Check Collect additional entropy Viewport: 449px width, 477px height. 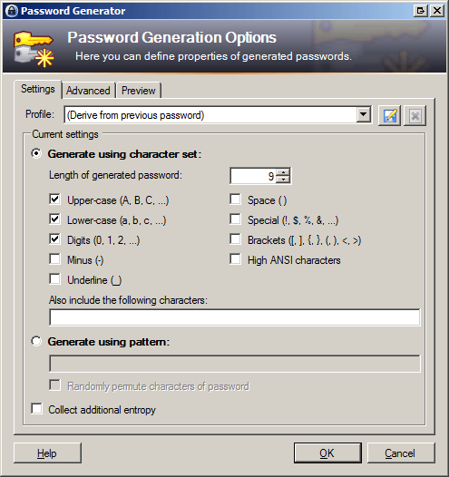pos(37,409)
